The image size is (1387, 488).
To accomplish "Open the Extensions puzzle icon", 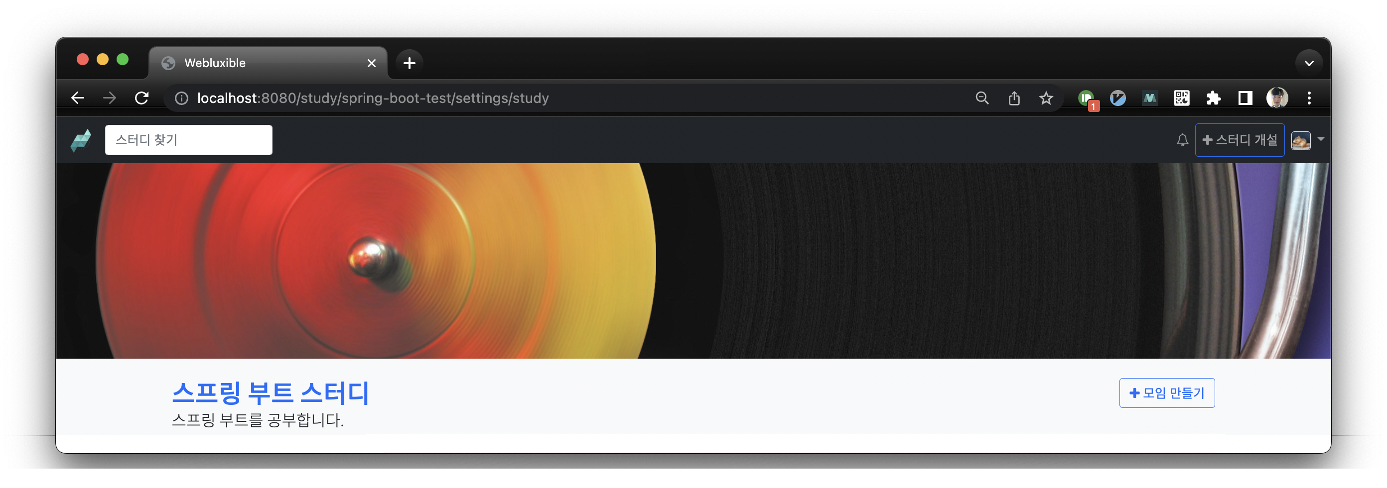I will click(1213, 98).
